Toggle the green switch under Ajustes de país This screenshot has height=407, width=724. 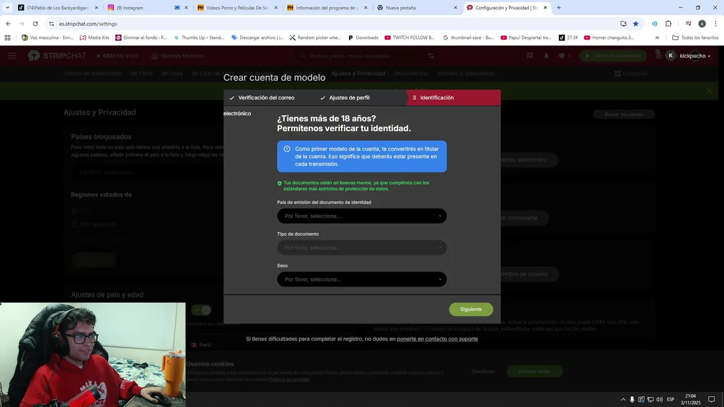[x=201, y=310]
